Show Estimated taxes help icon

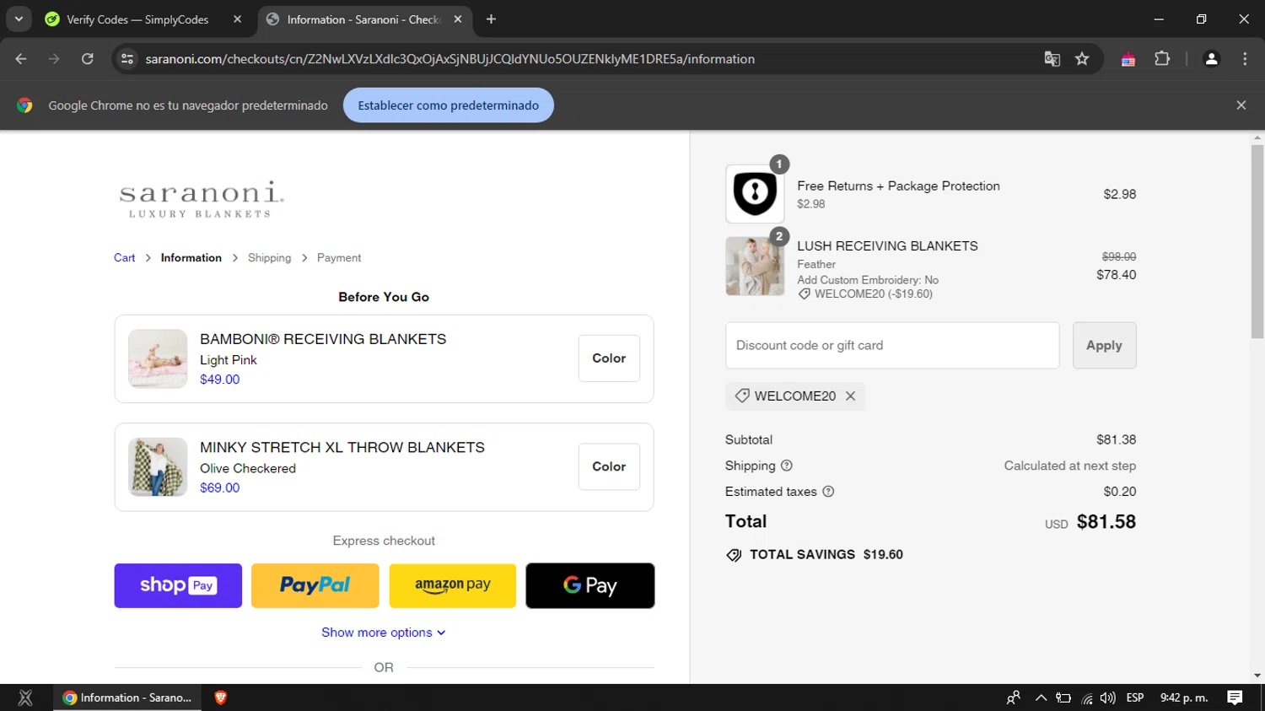828,492
